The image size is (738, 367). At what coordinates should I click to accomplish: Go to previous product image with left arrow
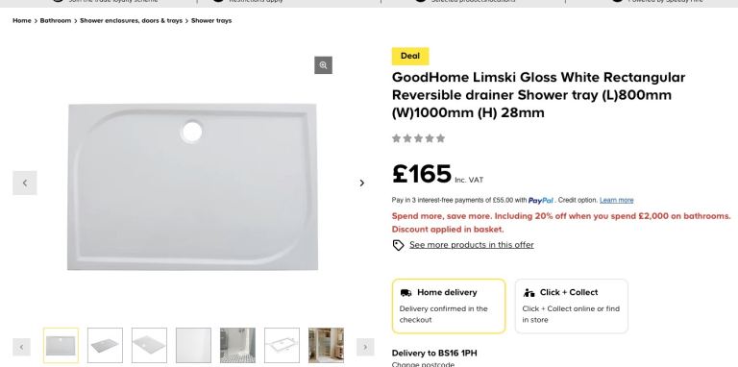pyautogui.click(x=24, y=183)
